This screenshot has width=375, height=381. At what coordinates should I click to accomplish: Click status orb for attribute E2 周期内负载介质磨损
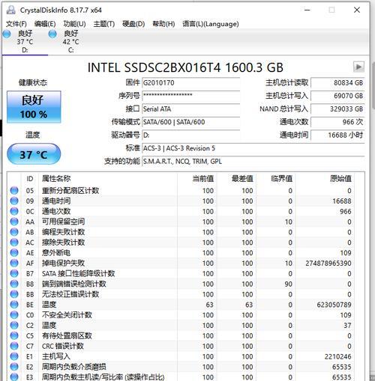click(14, 367)
